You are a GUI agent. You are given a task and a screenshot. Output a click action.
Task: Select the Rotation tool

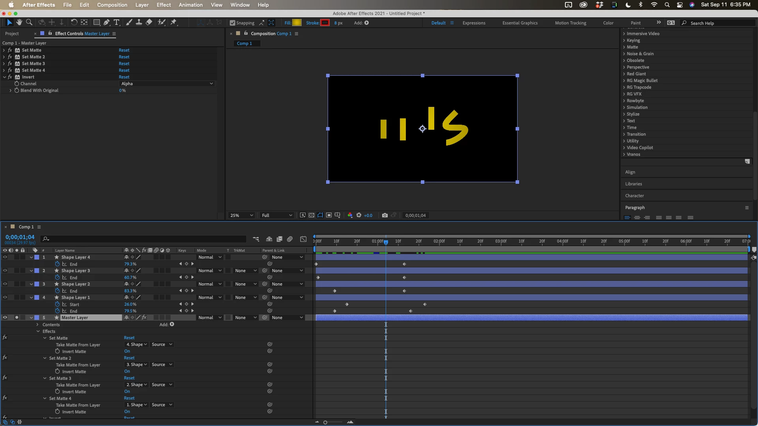click(x=74, y=22)
